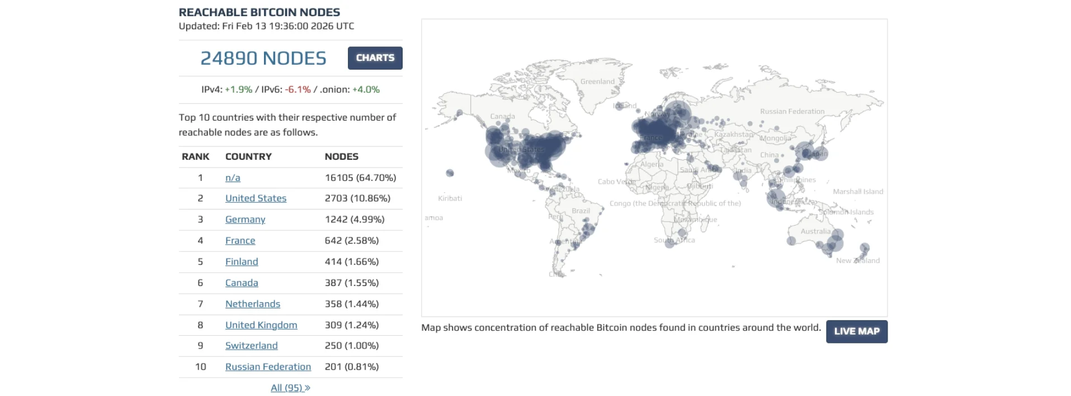Select Brazil on the world map
This screenshot has width=1071, height=396.
point(581,211)
